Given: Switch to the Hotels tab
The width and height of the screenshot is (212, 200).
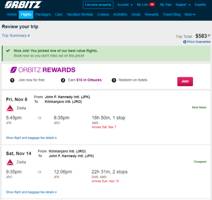Looking at the screenshot, I should [12, 15].
